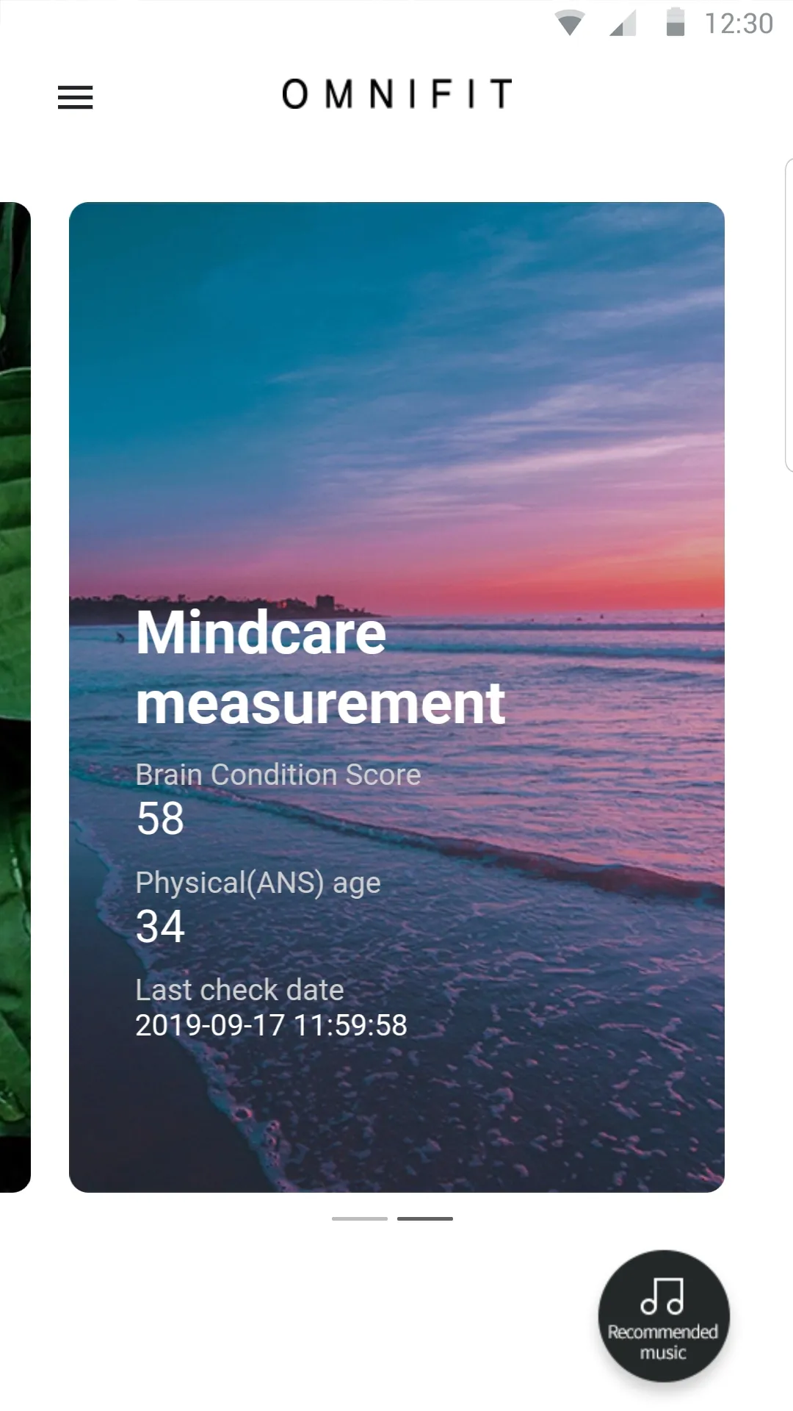Select the second page indicator dash
Screen dimensions: 793x1411
[x=425, y=1218]
